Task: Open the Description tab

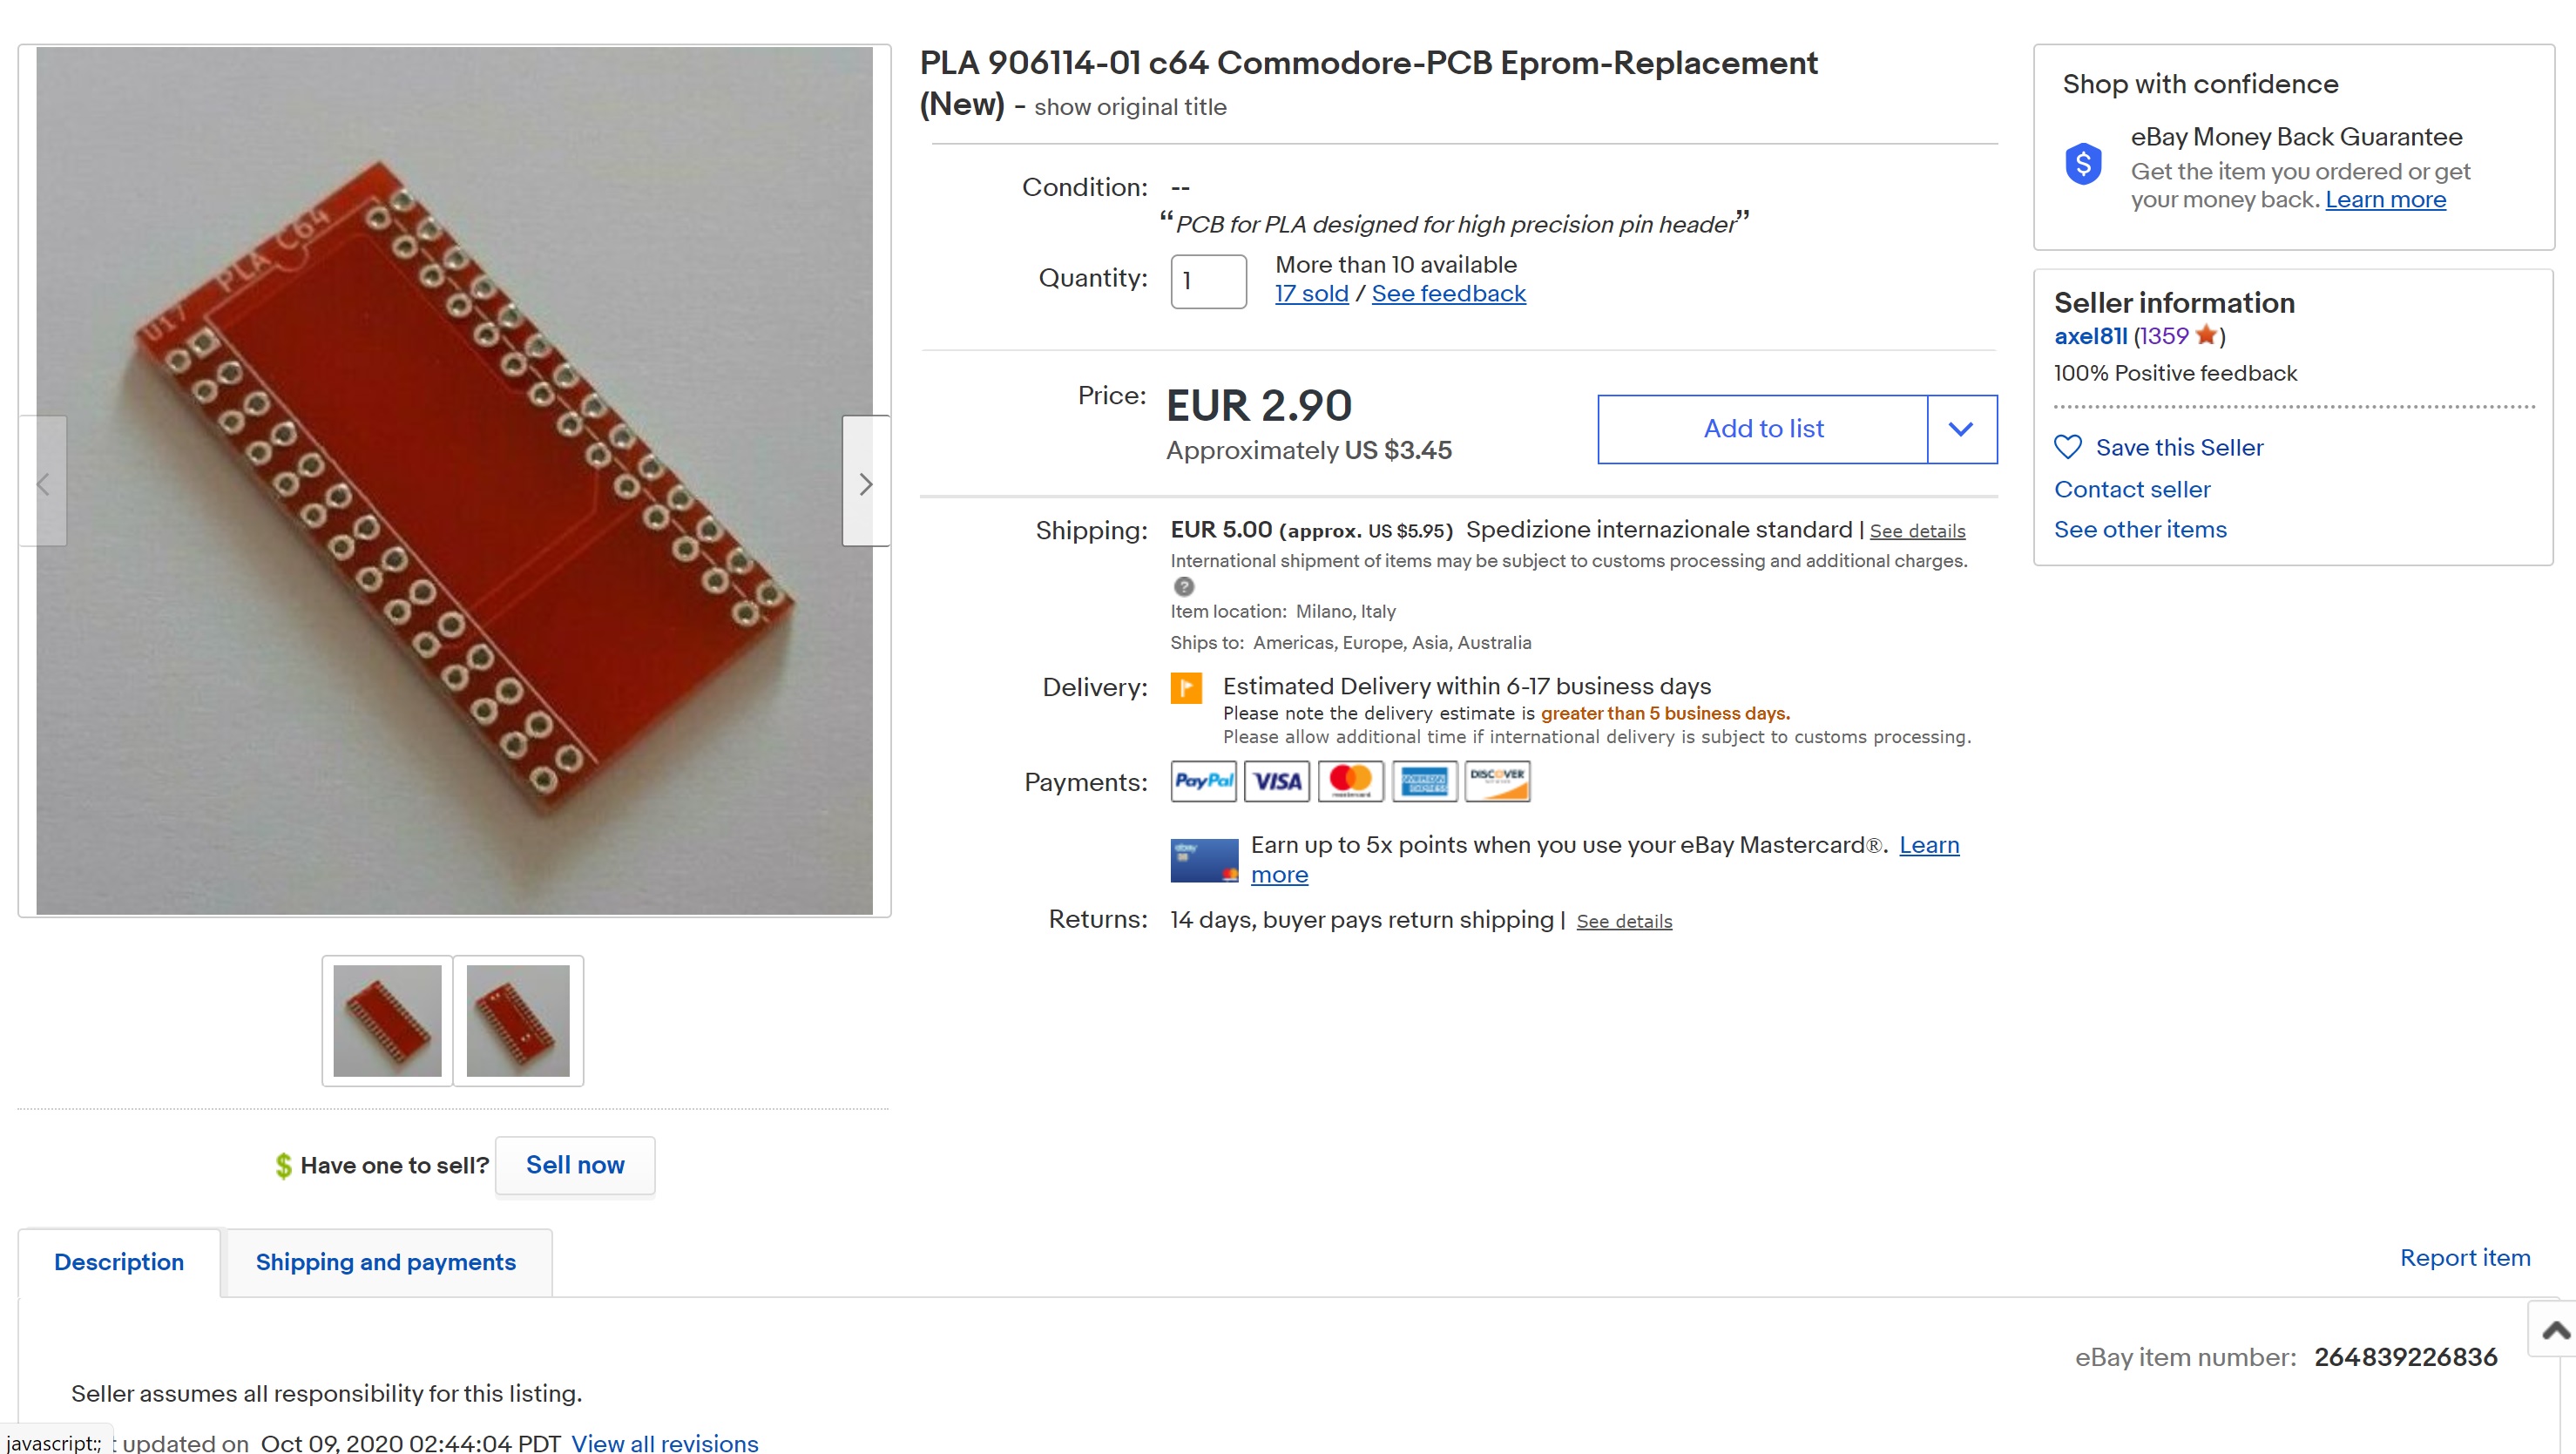Action: [119, 1262]
